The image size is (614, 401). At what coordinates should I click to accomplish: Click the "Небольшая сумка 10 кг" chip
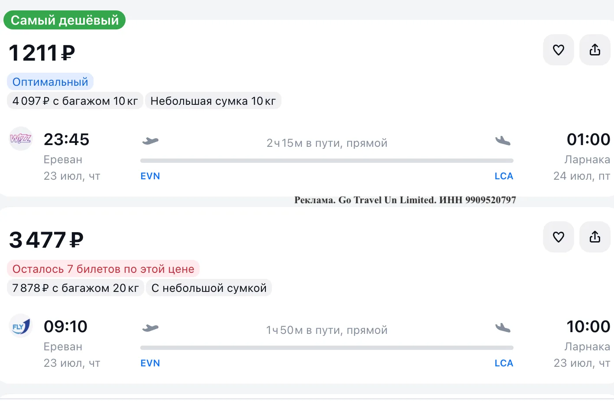tap(213, 101)
